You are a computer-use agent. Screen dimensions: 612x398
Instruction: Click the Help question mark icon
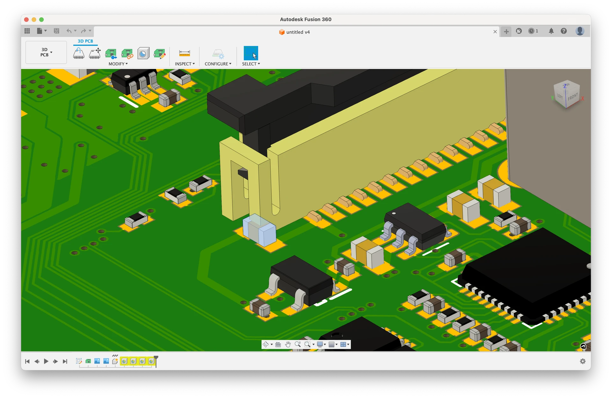[564, 31]
